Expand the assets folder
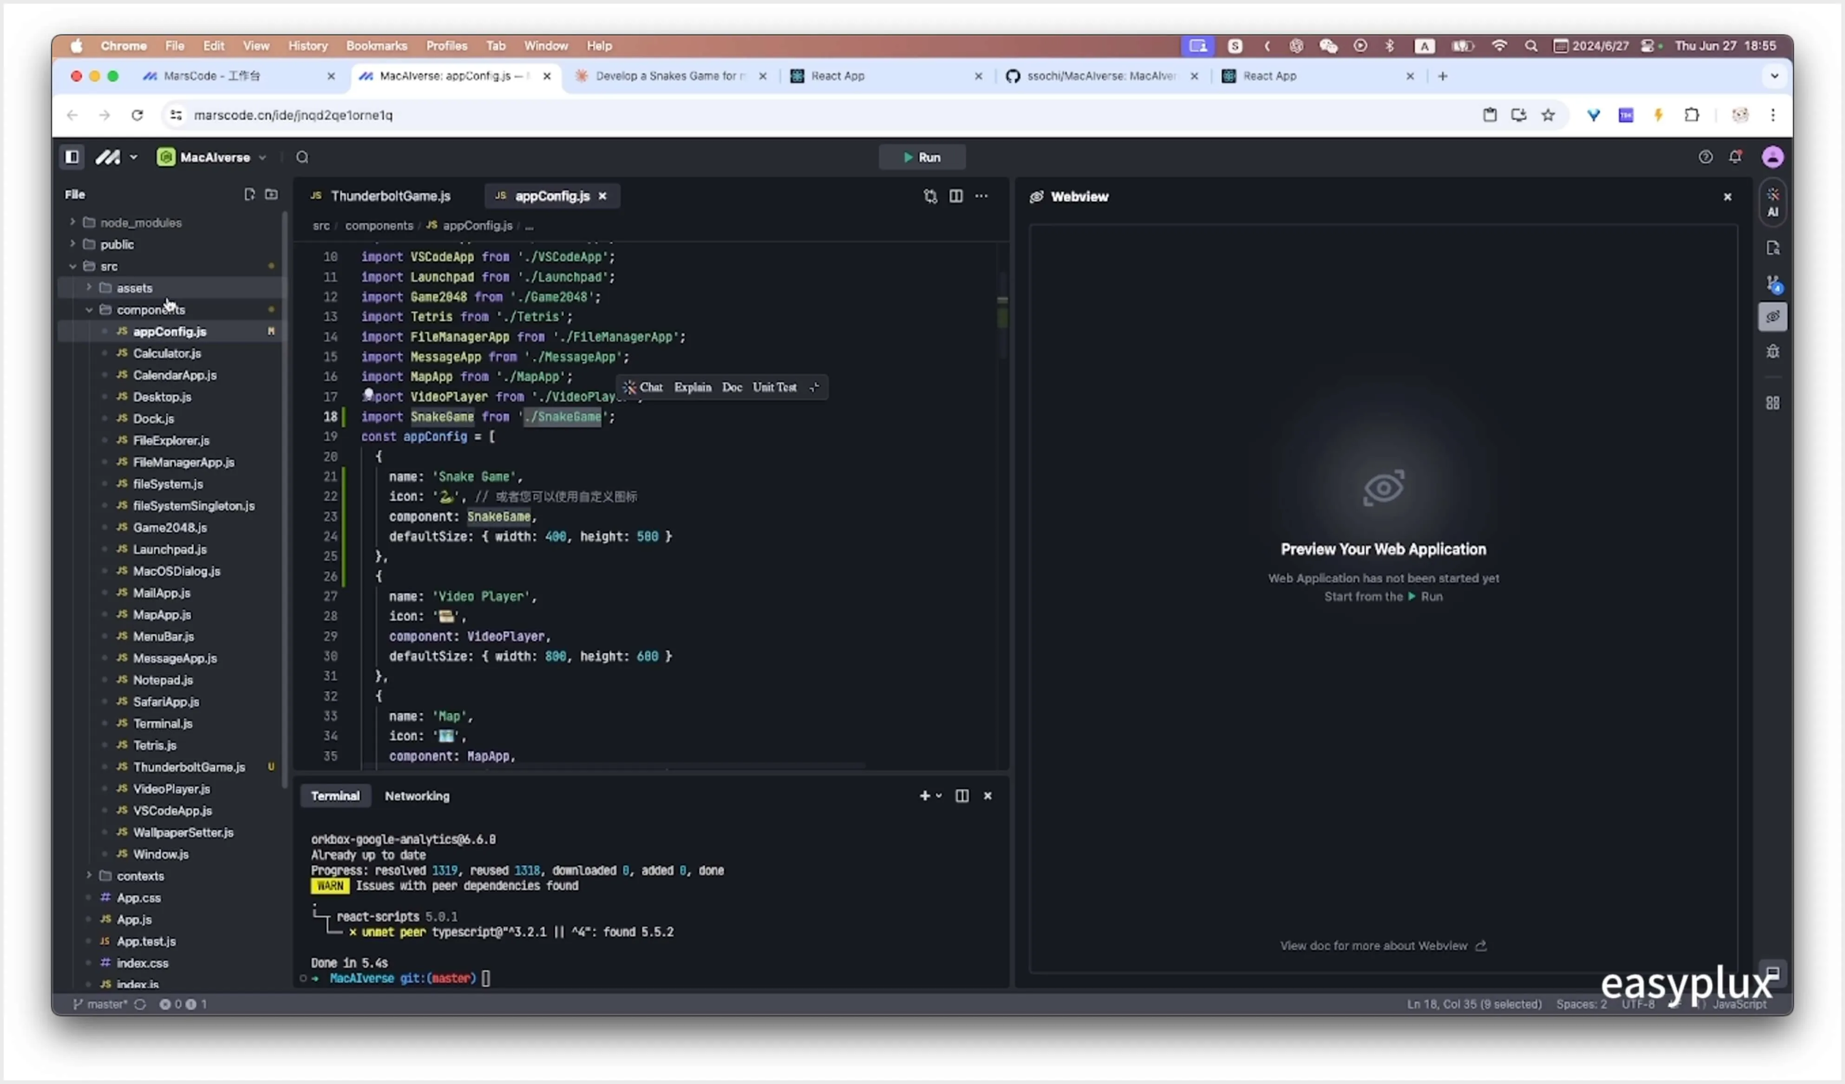Image resolution: width=1845 pixels, height=1084 pixels. tap(89, 287)
